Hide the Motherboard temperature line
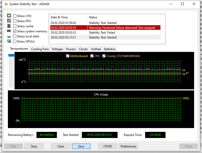This screenshot has height=153, width=202. 68,56
